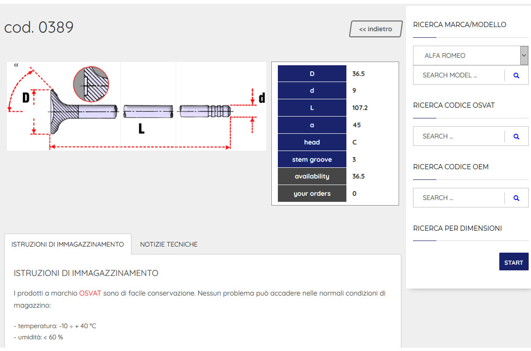Click the availability row label
The height and width of the screenshot is (351, 531).
[x=312, y=177]
